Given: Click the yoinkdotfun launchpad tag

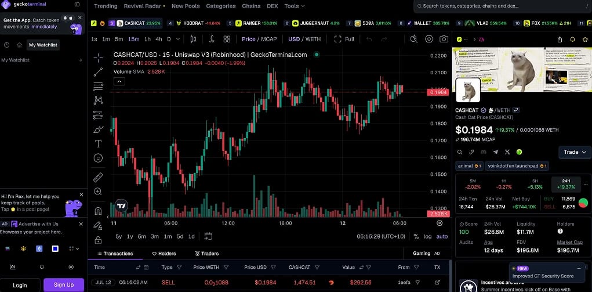Looking at the screenshot, I should coord(517,165).
